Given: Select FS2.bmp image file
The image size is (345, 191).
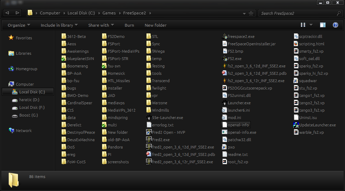Looking at the screenshot, I should (233, 51).
